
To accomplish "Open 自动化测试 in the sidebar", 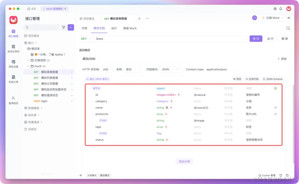I will coord(13,49).
